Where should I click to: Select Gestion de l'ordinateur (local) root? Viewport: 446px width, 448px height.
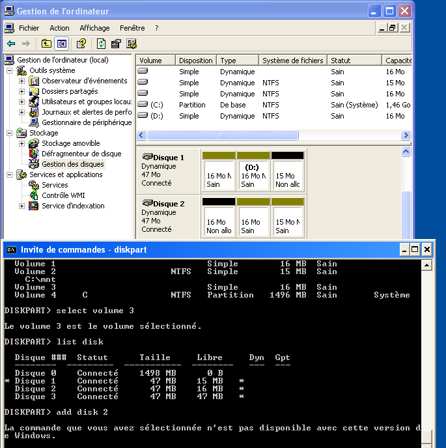point(63,60)
